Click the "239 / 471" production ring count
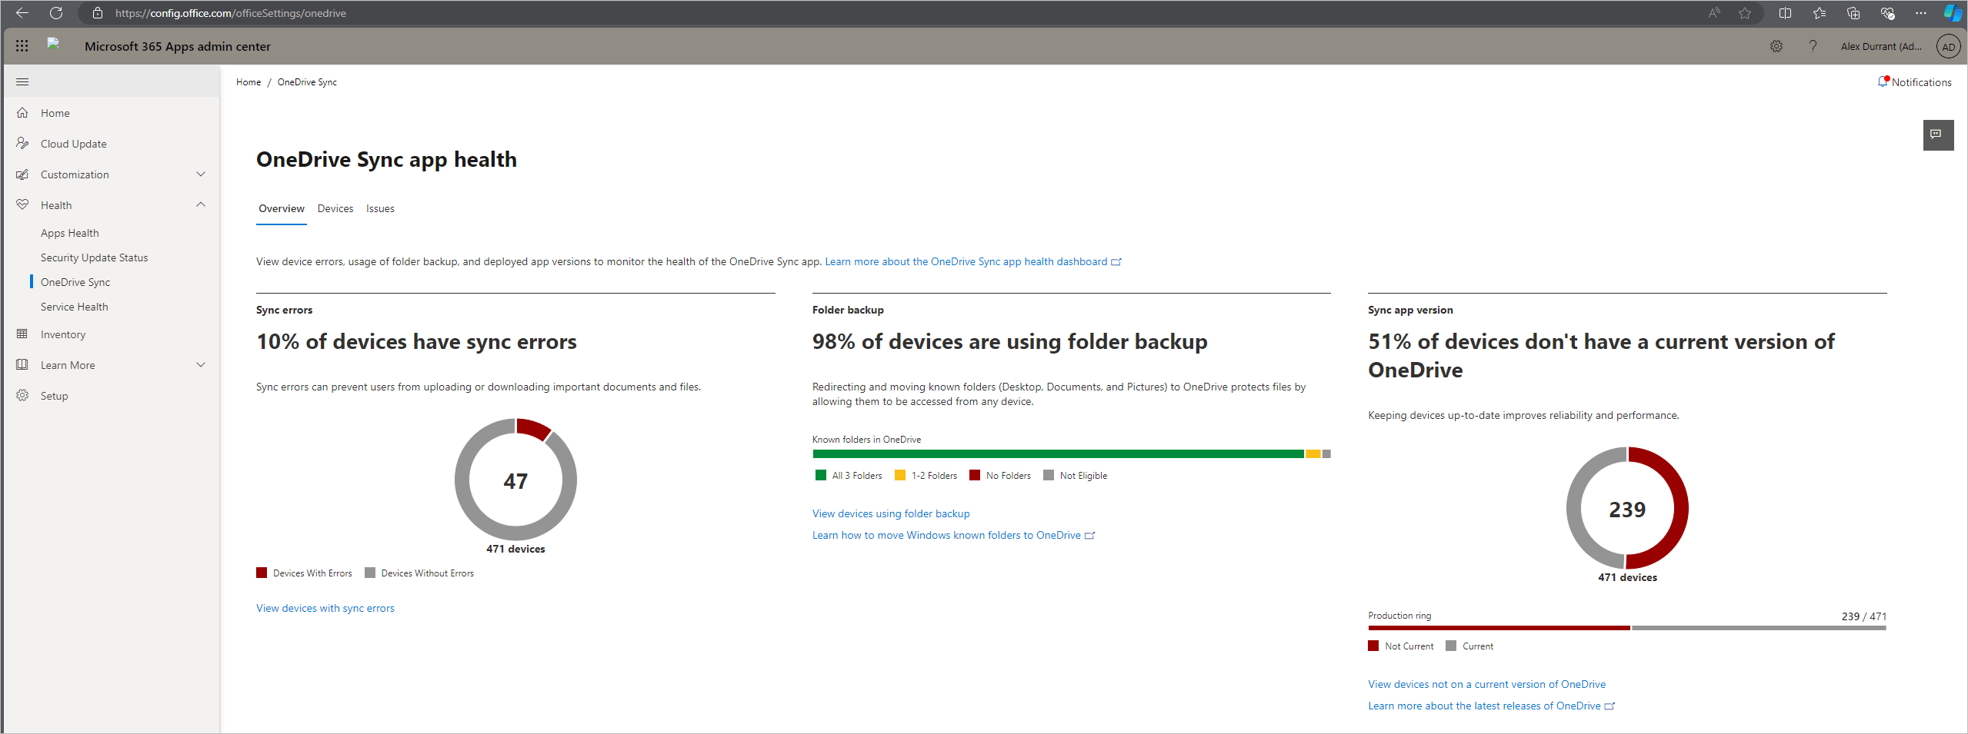 click(1864, 616)
